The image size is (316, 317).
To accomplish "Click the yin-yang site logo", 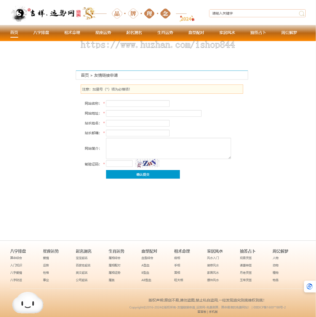I will click(20, 14).
